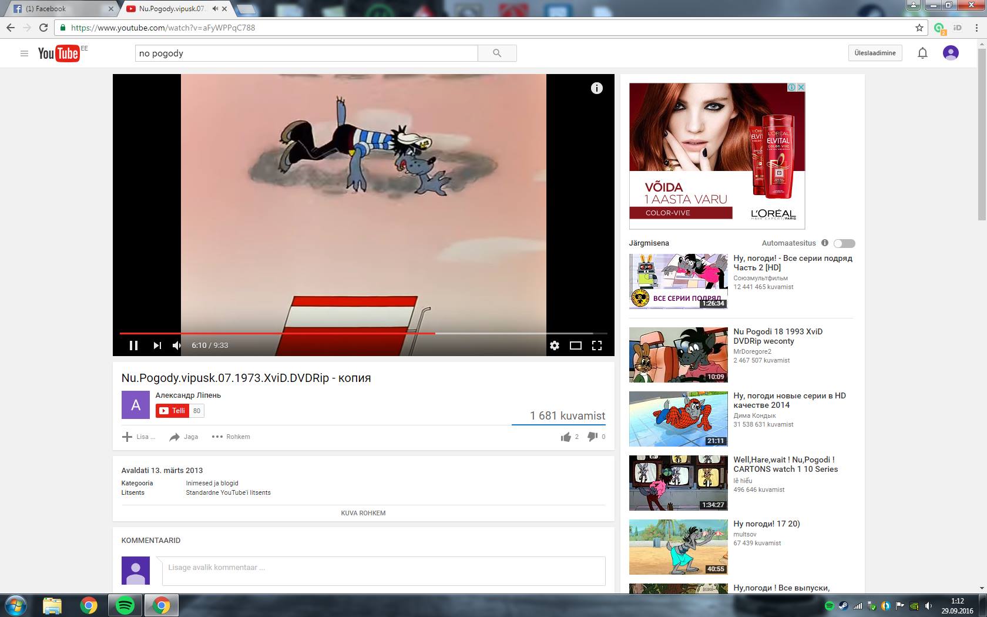
Task: Subscribe with the red Telli button
Action: (173, 411)
